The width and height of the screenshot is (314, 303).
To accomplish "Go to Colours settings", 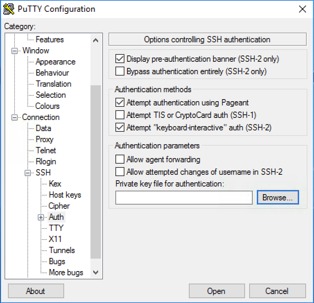I will [x=47, y=106].
